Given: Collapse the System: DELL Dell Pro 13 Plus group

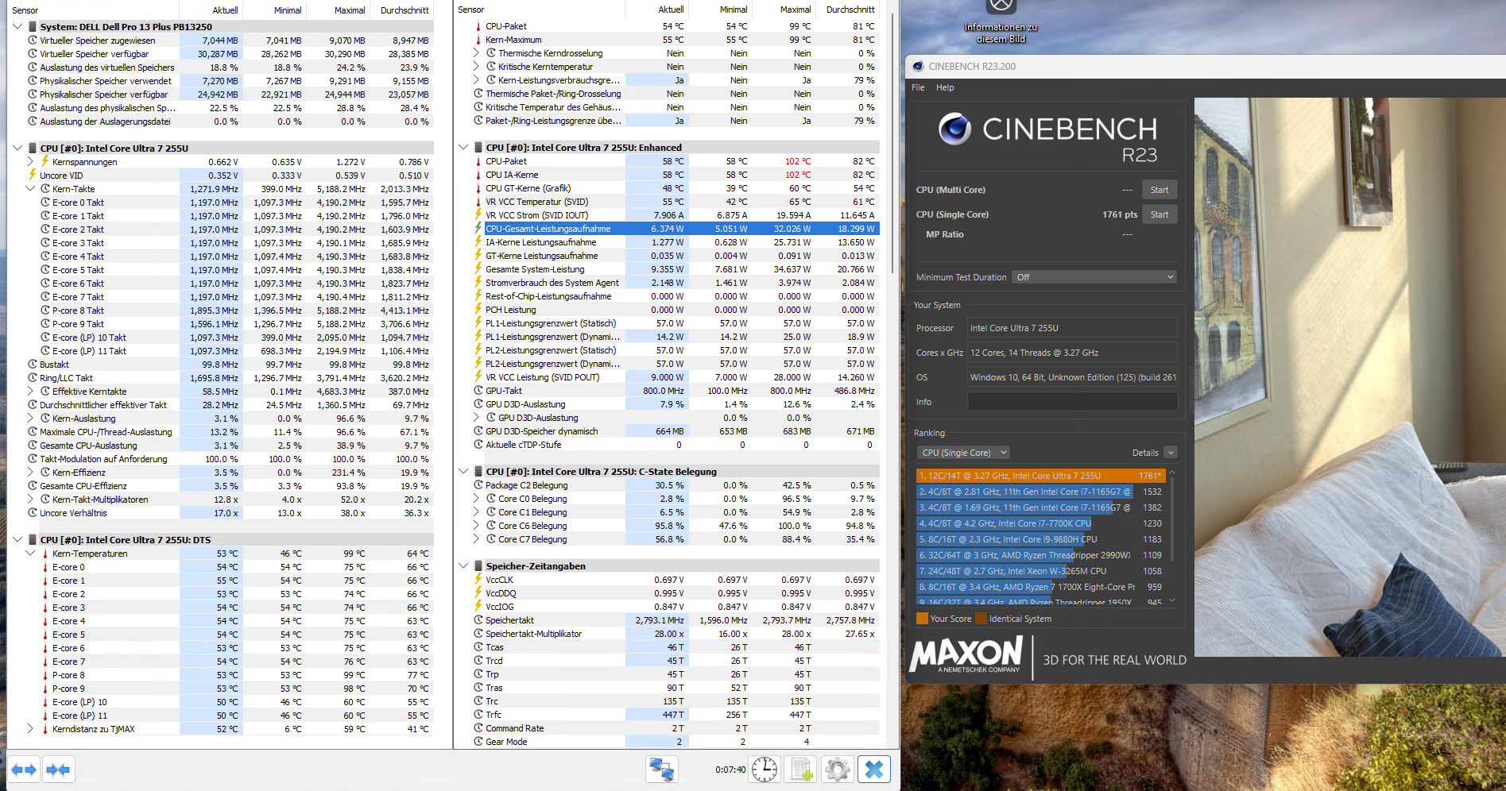Looking at the screenshot, I should [x=17, y=27].
